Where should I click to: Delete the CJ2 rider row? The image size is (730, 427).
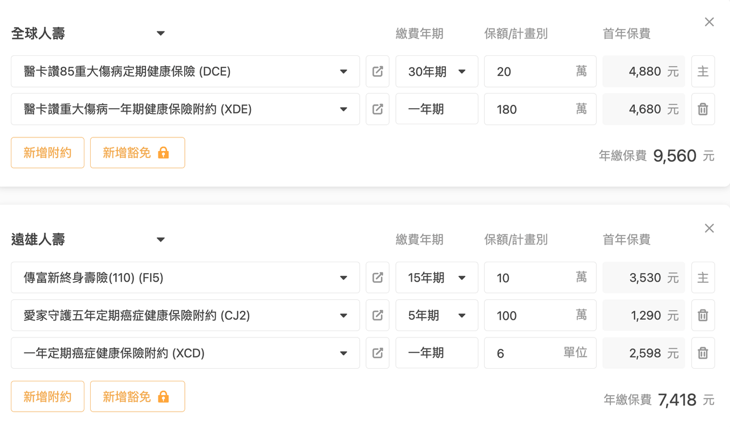pyautogui.click(x=703, y=315)
